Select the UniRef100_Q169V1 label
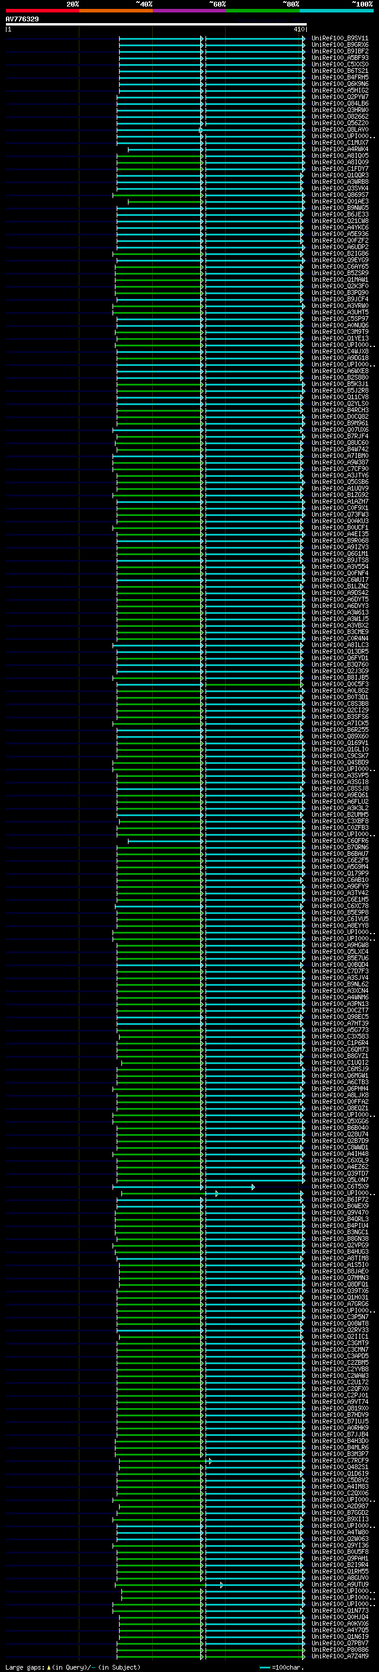 [340, 743]
